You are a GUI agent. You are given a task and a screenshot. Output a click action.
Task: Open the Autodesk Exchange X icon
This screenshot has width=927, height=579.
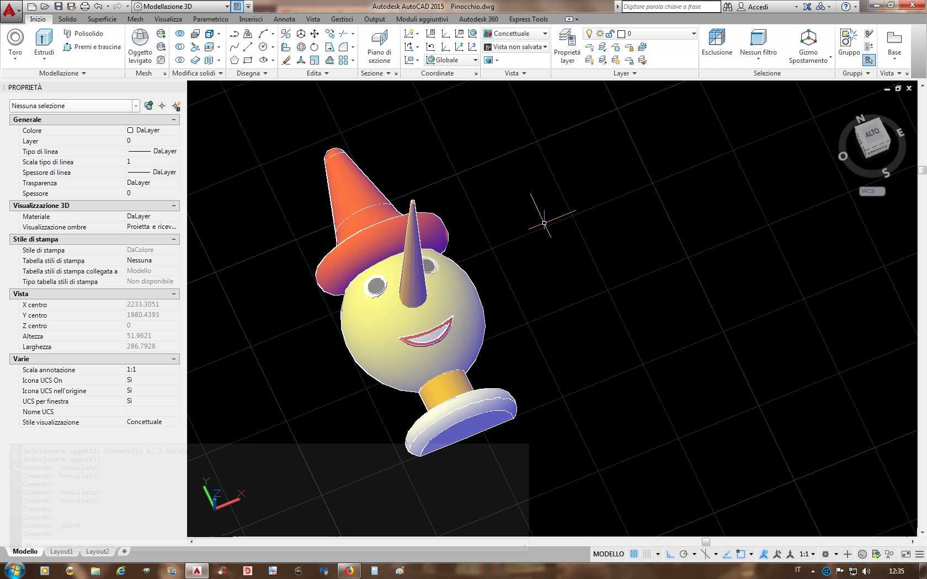click(x=807, y=7)
